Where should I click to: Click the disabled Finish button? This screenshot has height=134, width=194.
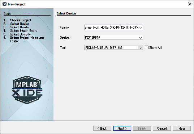[142, 128]
